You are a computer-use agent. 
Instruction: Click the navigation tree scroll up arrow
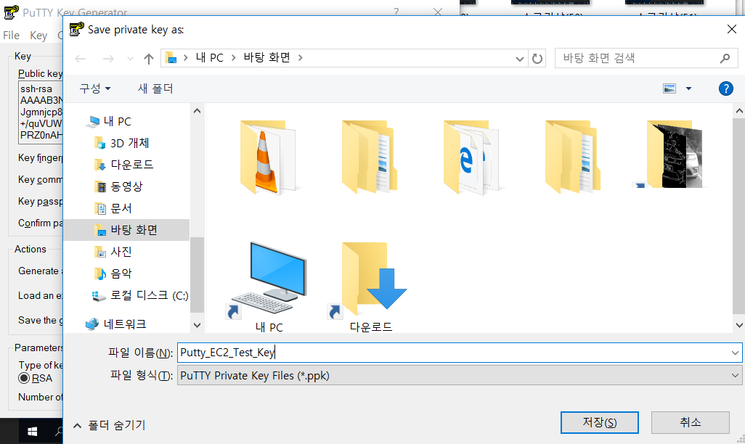tap(198, 111)
